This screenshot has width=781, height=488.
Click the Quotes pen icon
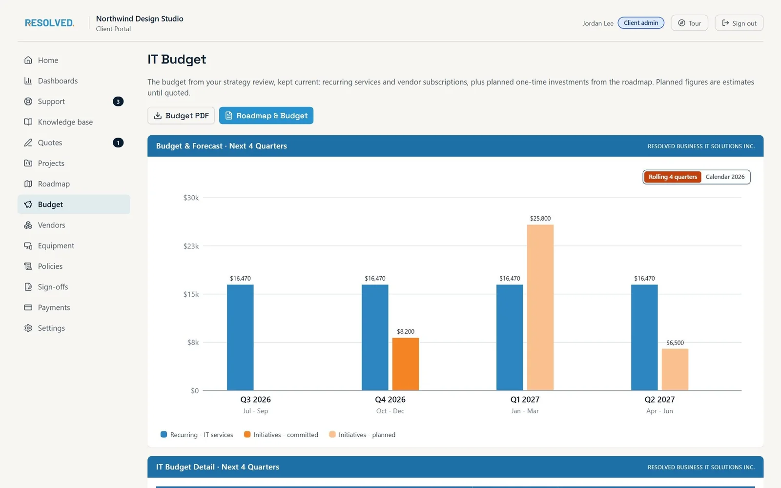(28, 142)
